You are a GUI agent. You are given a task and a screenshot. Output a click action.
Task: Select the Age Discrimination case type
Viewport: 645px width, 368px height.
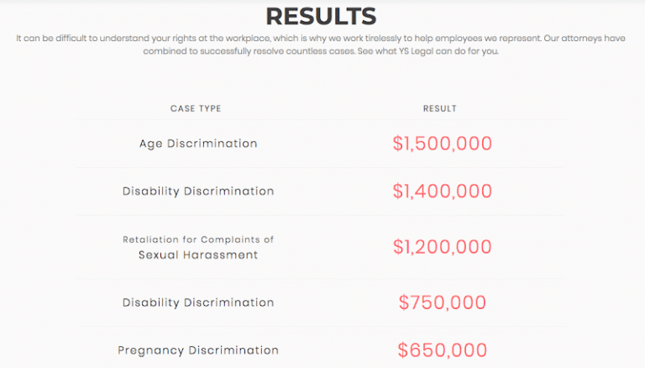[x=198, y=144]
